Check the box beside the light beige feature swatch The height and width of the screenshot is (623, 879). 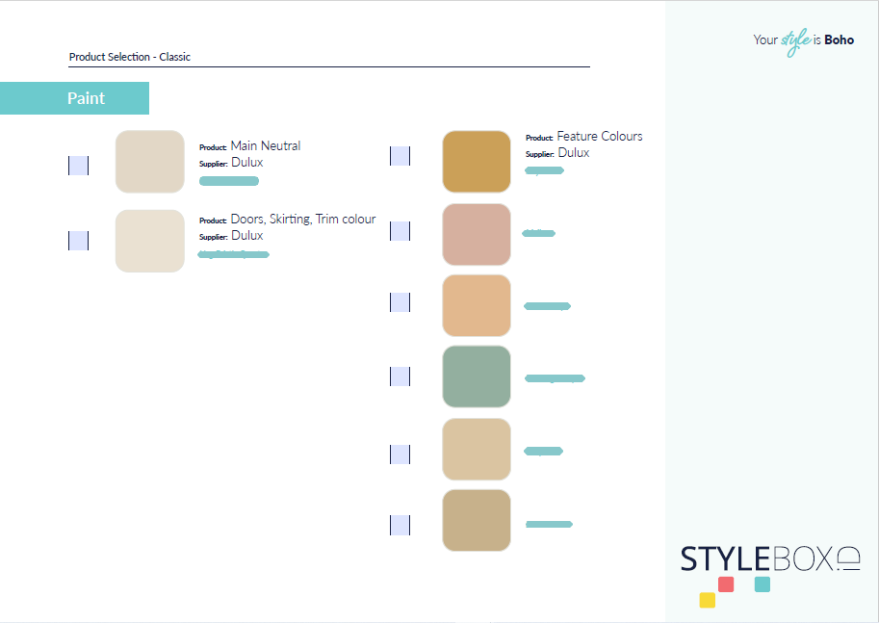click(x=400, y=454)
